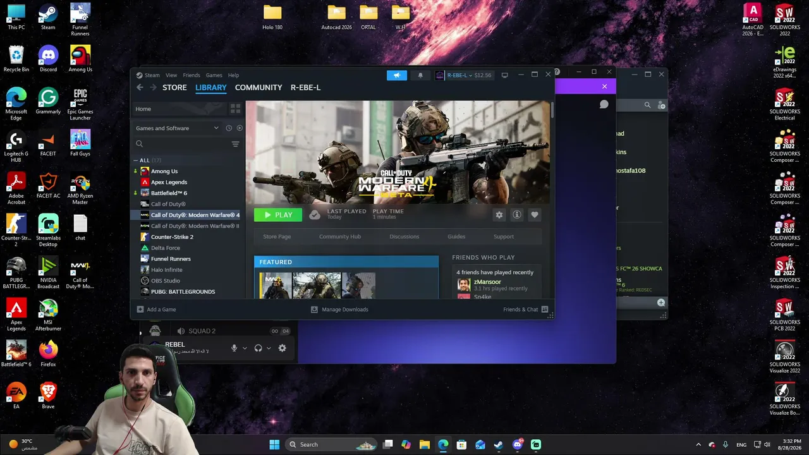
Task: Open the Support link
Action: (x=504, y=236)
